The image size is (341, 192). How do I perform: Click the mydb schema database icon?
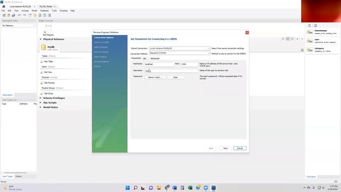[x=43, y=47]
